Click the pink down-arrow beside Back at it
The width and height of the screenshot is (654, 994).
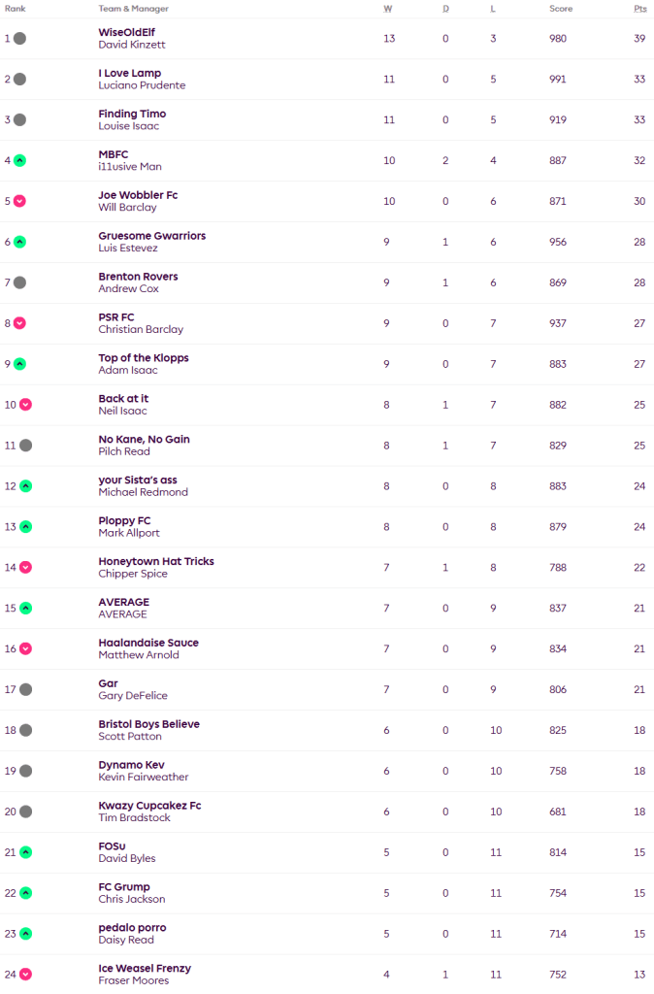point(25,405)
